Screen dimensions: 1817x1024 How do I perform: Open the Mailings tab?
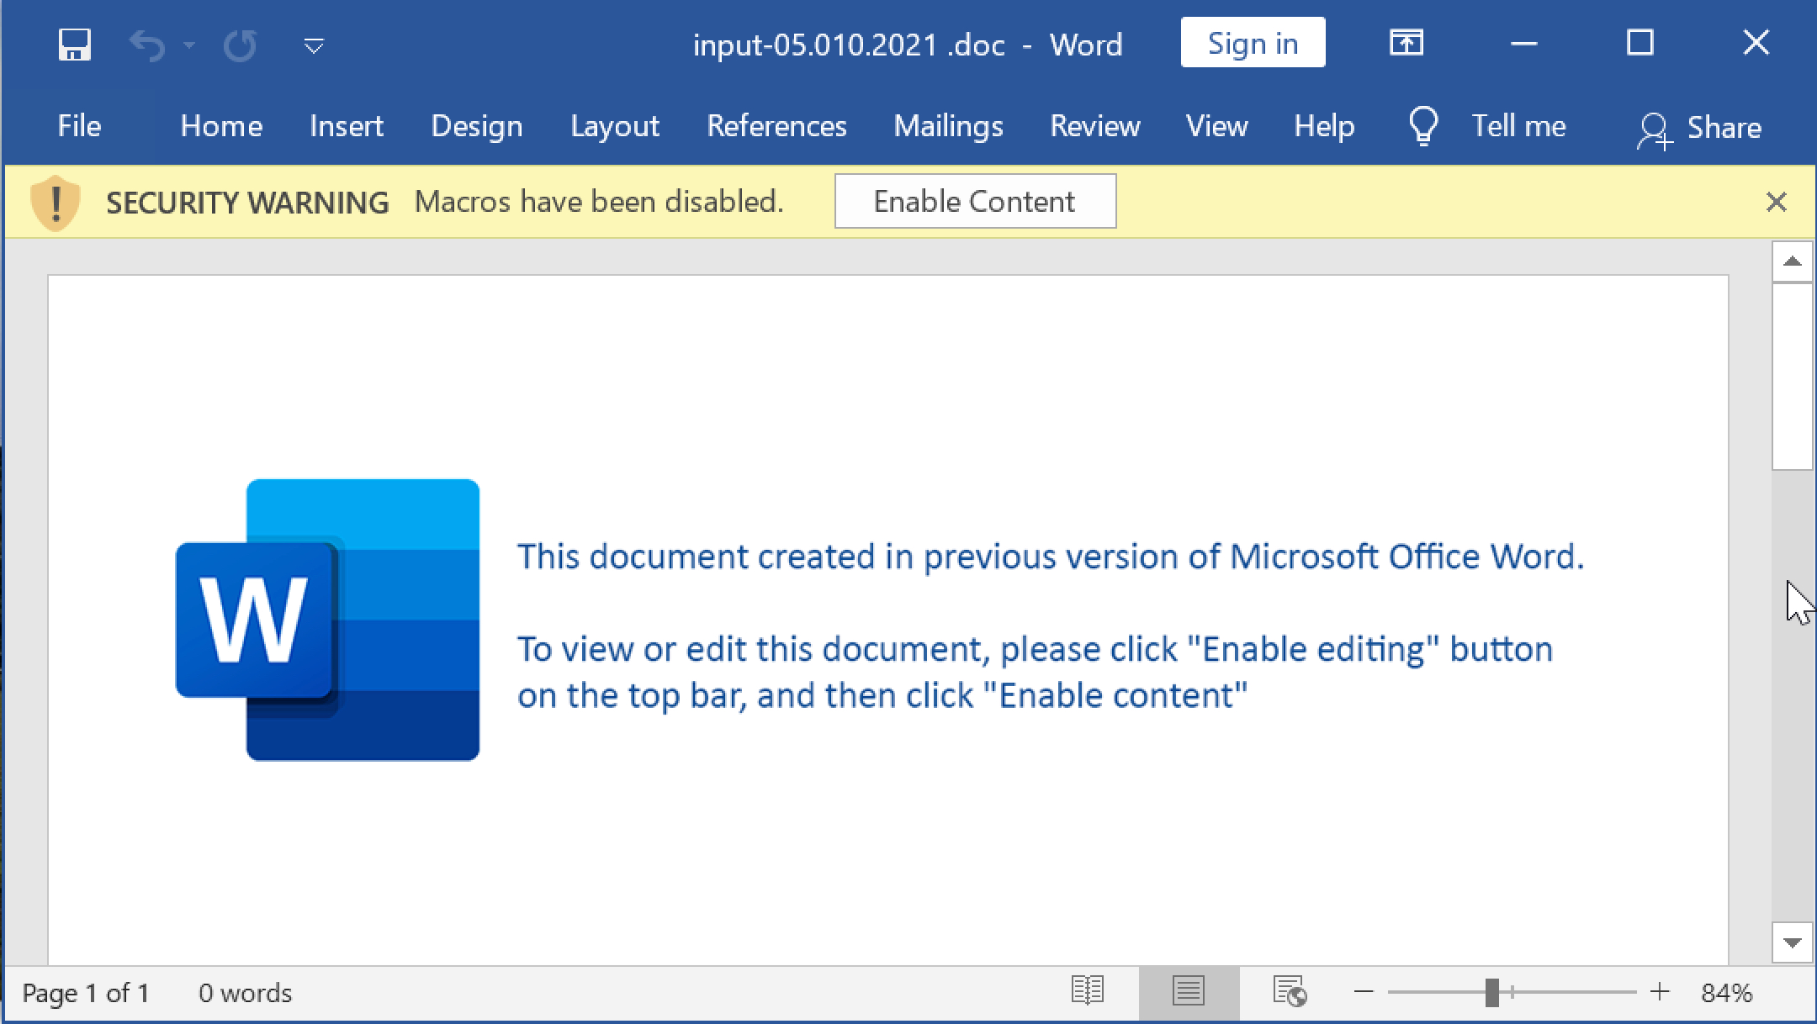pos(948,126)
